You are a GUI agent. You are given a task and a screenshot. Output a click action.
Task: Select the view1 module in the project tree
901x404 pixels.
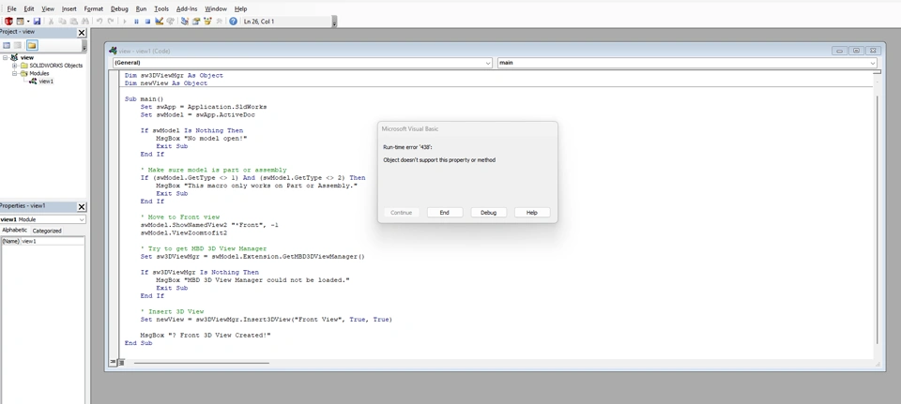pyautogui.click(x=46, y=82)
